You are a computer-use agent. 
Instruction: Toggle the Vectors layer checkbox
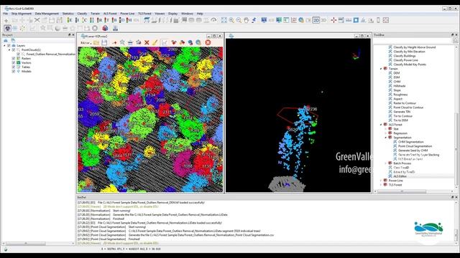[x=14, y=62]
